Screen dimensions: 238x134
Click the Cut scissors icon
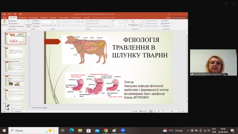pyautogui.click(x=9, y=21)
